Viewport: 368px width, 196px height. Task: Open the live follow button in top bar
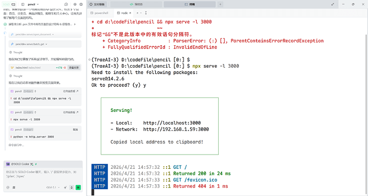coord(98,4)
